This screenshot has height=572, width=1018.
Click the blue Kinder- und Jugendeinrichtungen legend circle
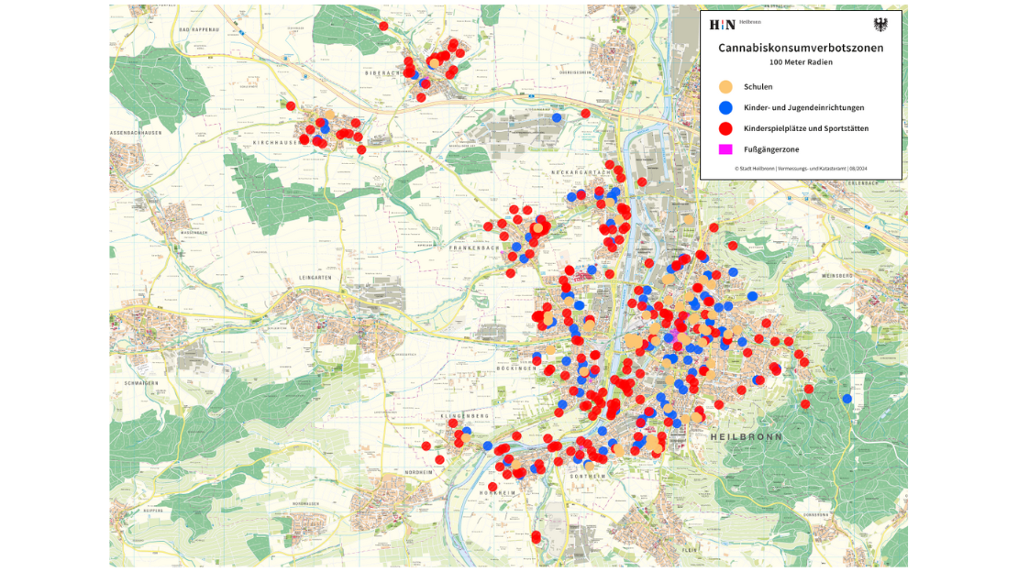pyautogui.click(x=725, y=108)
